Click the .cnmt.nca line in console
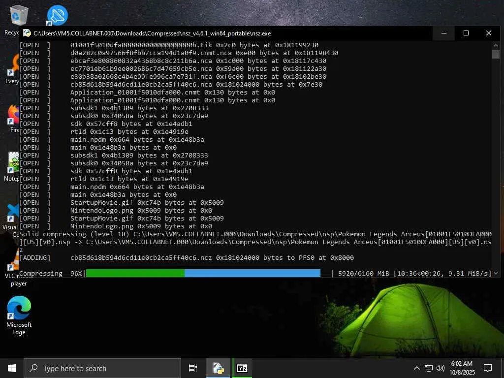The image size is (504, 378). point(179,53)
